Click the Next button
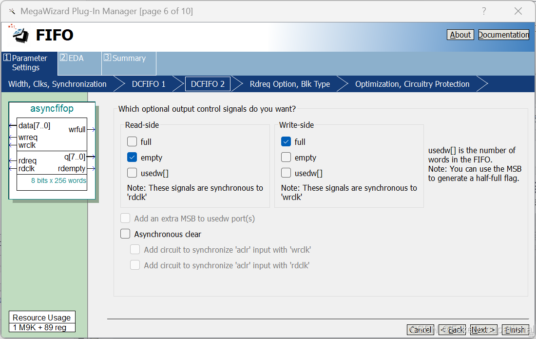 pos(484,330)
